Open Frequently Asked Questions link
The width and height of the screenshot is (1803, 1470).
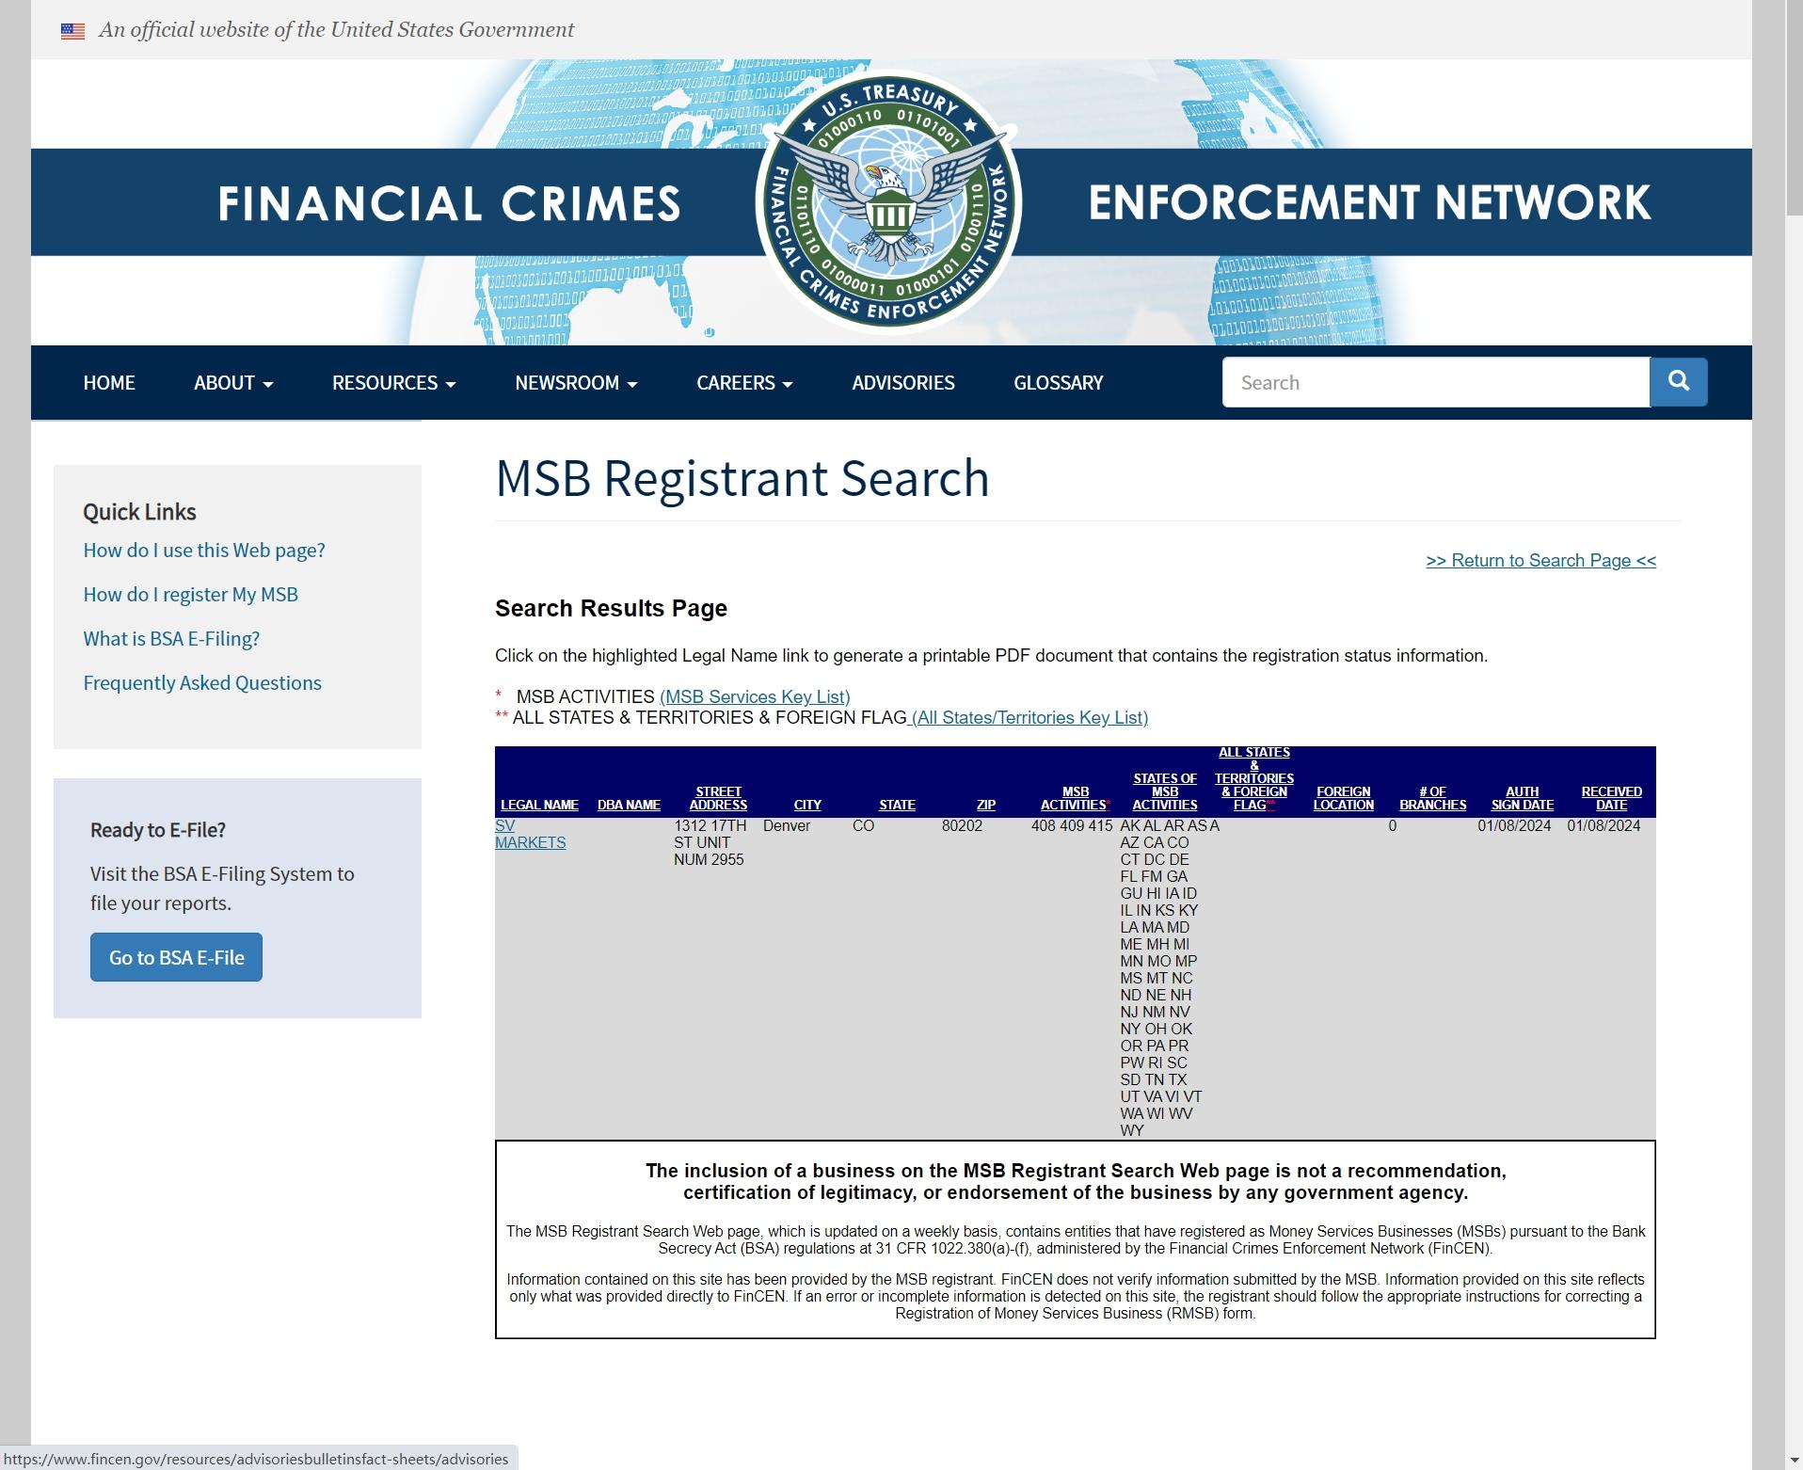click(202, 683)
